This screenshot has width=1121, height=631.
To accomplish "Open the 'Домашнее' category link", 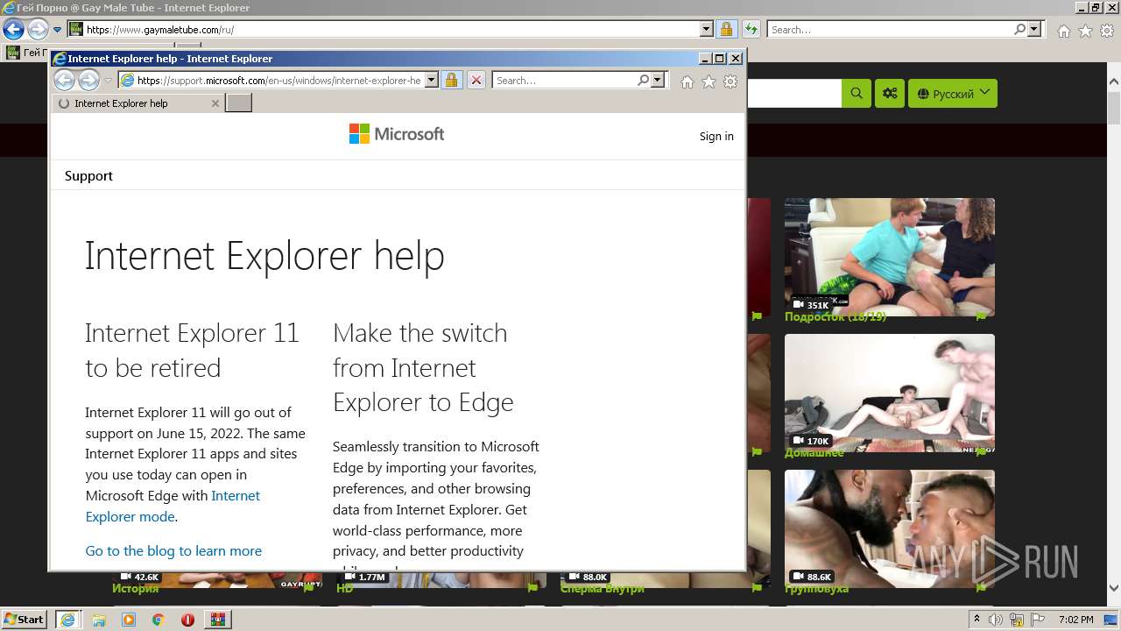I will pos(814,453).
